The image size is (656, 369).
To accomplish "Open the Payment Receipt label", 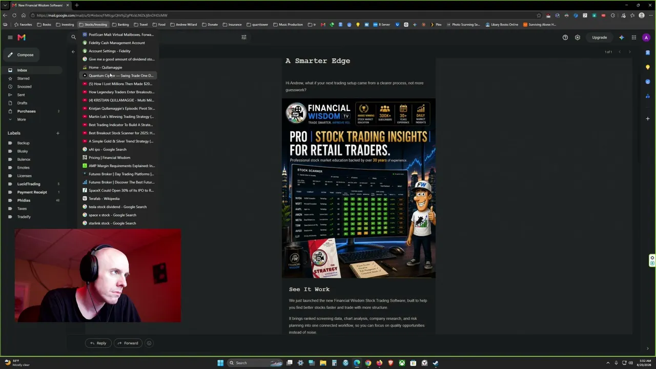I will (x=32, y=192).
